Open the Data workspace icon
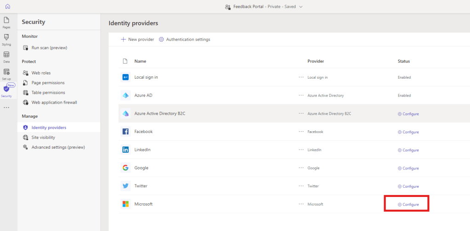 pyautogui.click(x=6, y=56)
